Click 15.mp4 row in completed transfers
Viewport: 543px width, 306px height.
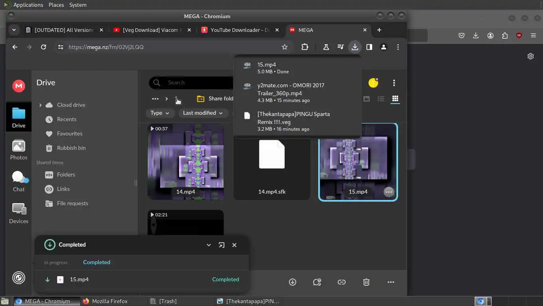(142, 280)
